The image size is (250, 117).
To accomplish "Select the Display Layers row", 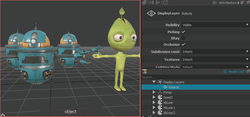I will 196,82.
